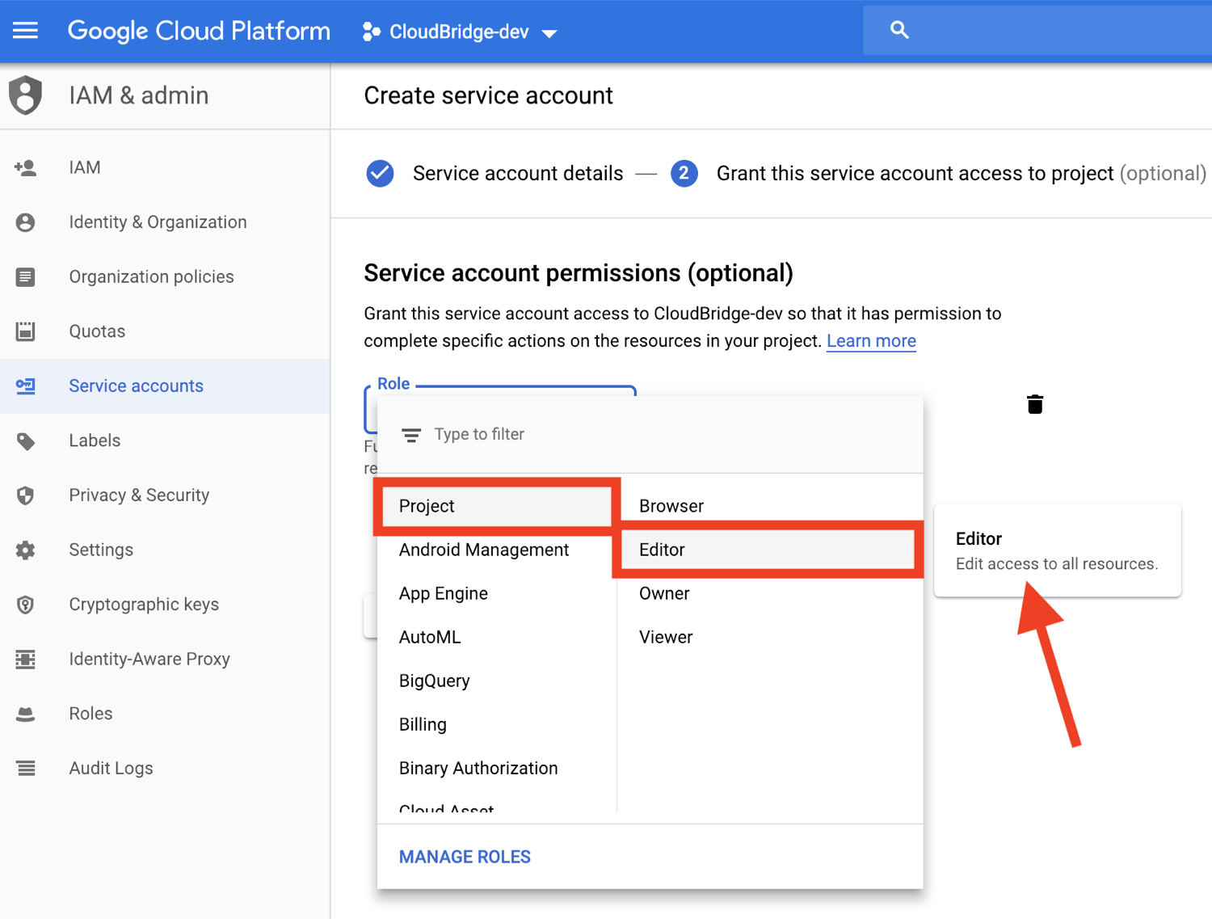The width and height of the screenshot is (1212, 919).
Task: Click the Organization policies icon
Action: point(25,277)
